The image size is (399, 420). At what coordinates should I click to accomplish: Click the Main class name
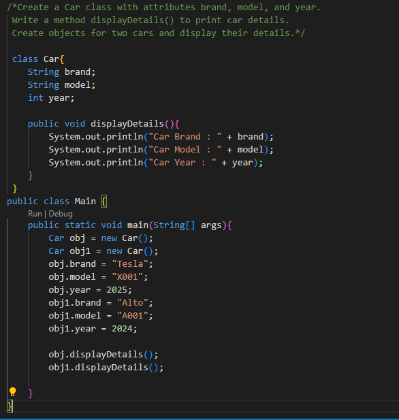tap(85, 201)
